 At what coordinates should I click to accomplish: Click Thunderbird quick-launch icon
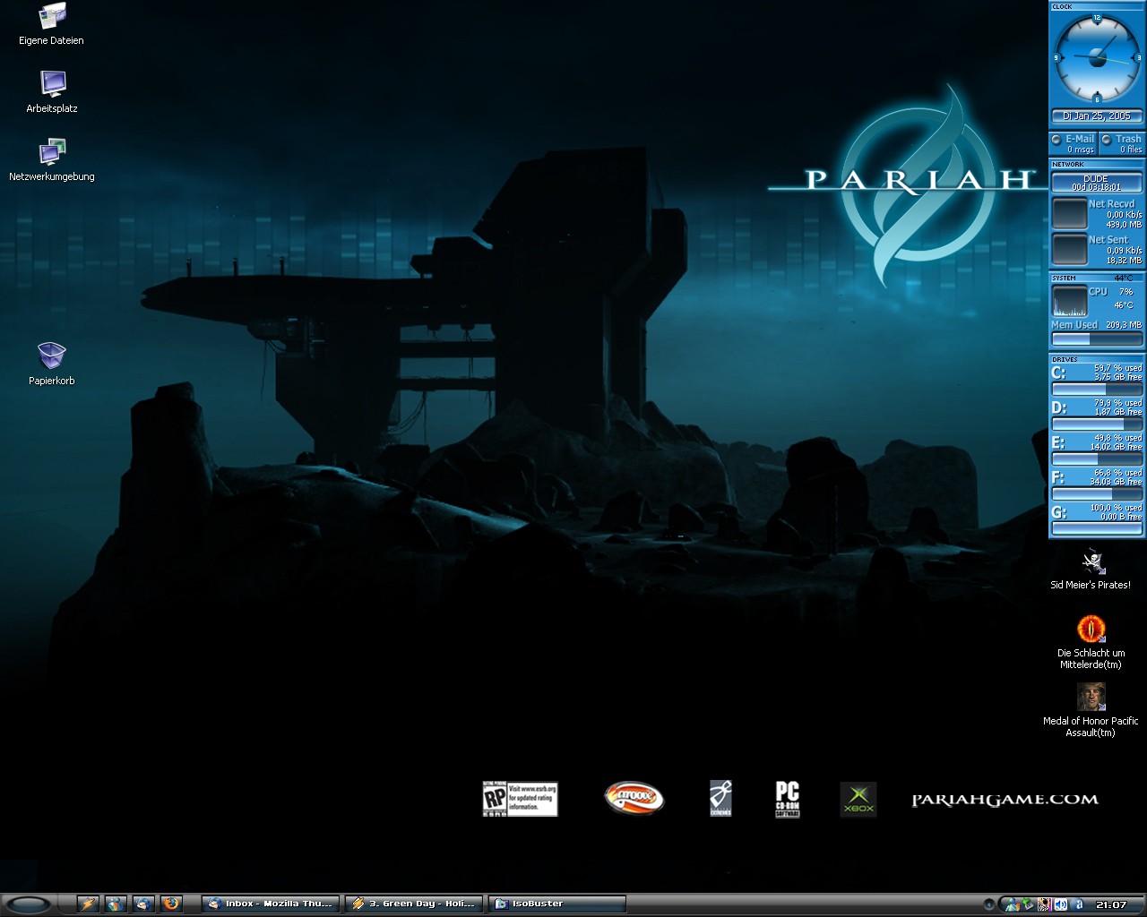point(143,904)
